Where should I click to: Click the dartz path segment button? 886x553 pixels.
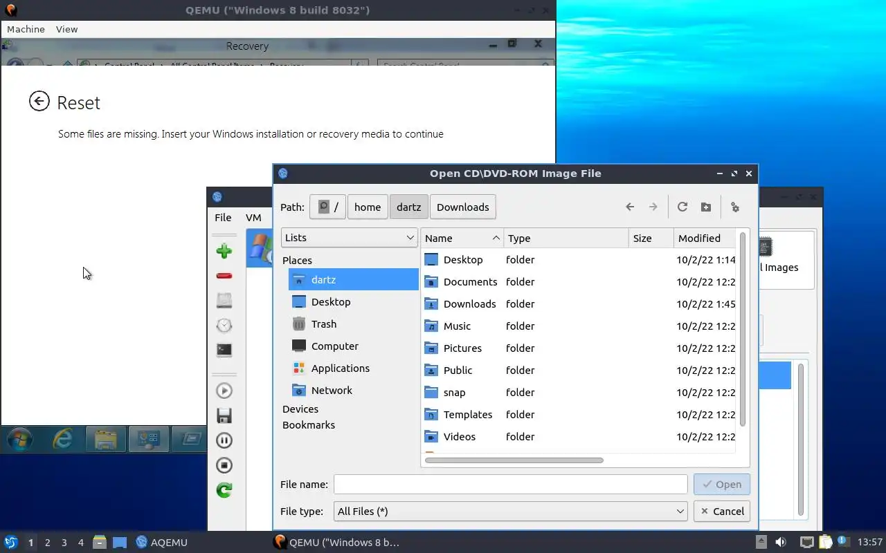[x=408, y=207]
